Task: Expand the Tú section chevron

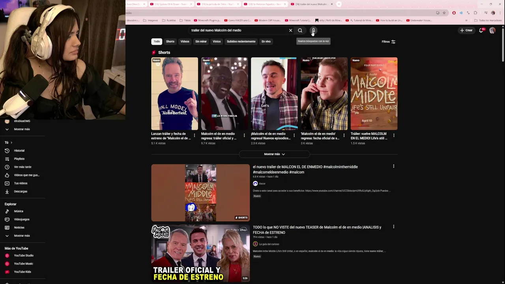Action: 11,142
